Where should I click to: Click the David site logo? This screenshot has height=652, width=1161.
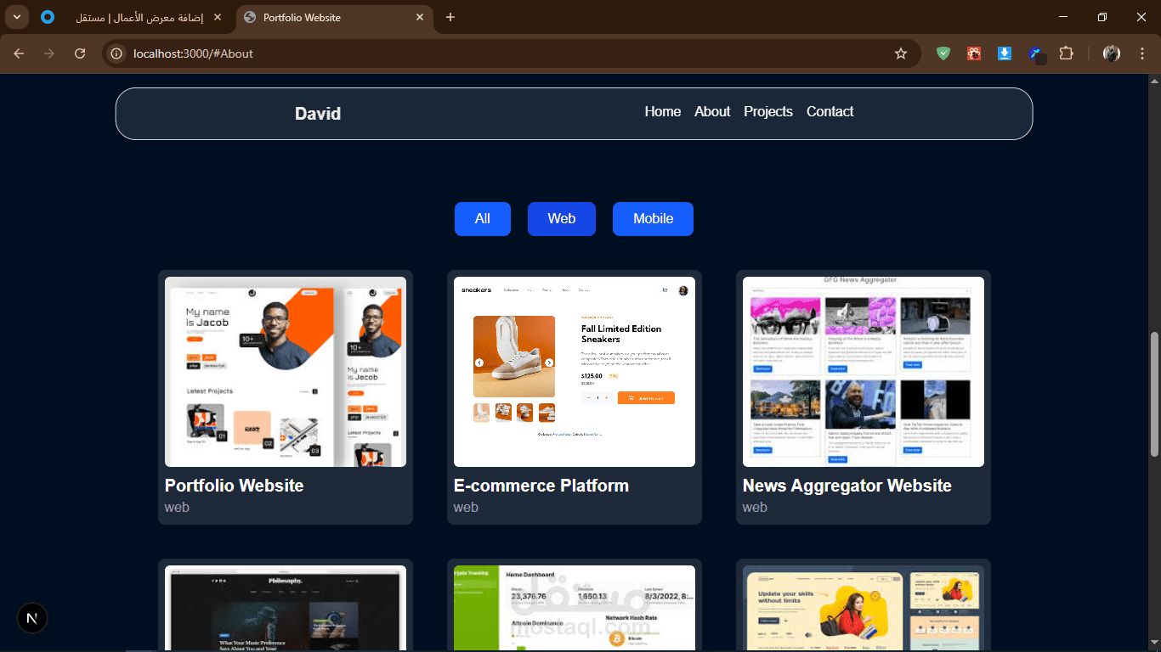point(318,114)
